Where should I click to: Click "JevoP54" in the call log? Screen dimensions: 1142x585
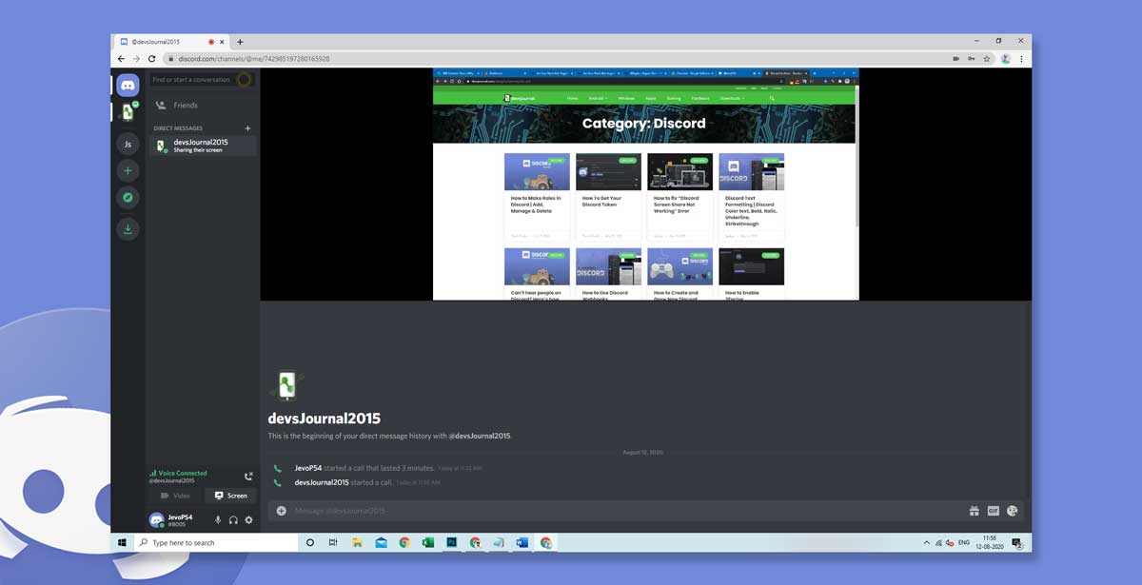pos(308,468)
